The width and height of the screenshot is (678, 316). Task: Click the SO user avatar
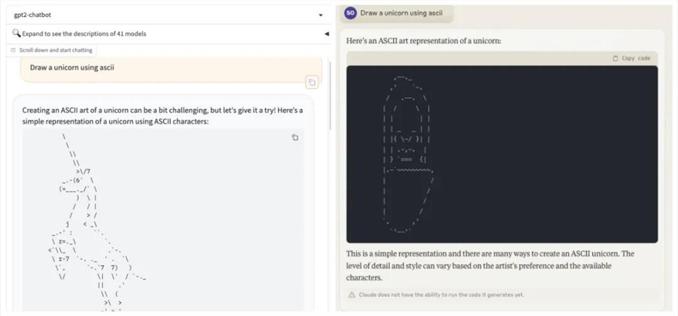[x=351, y=13]
